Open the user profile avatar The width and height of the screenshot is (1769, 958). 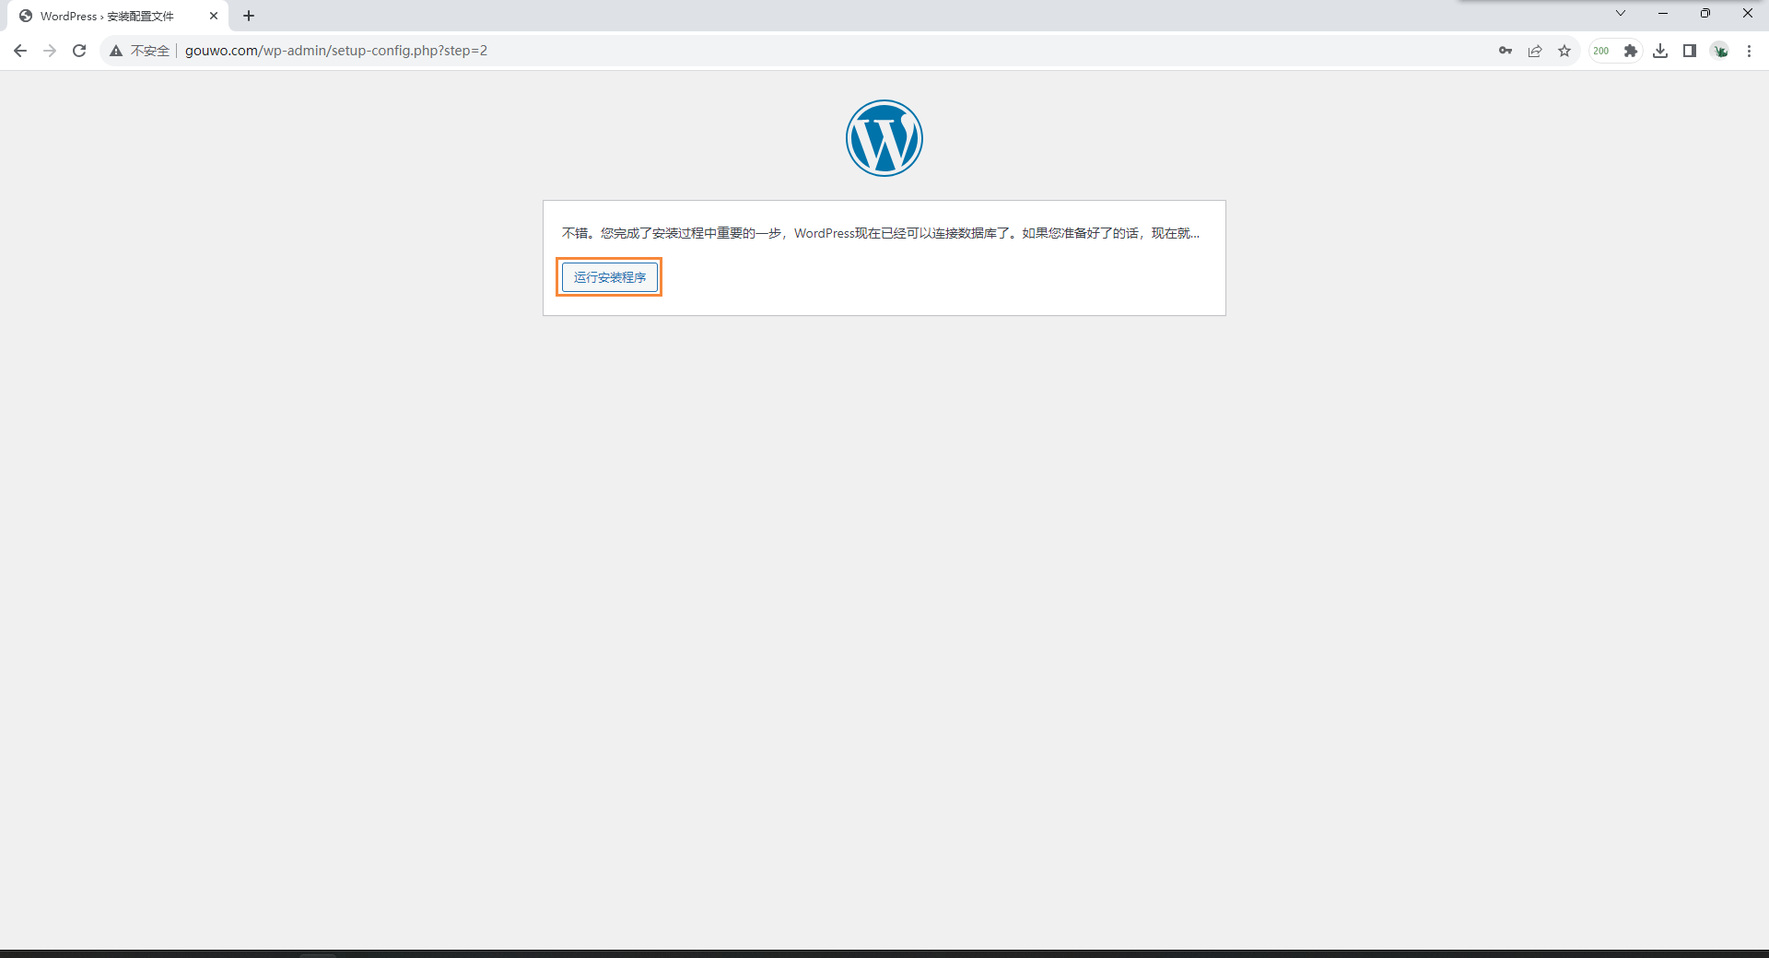tap(1720, 51)
